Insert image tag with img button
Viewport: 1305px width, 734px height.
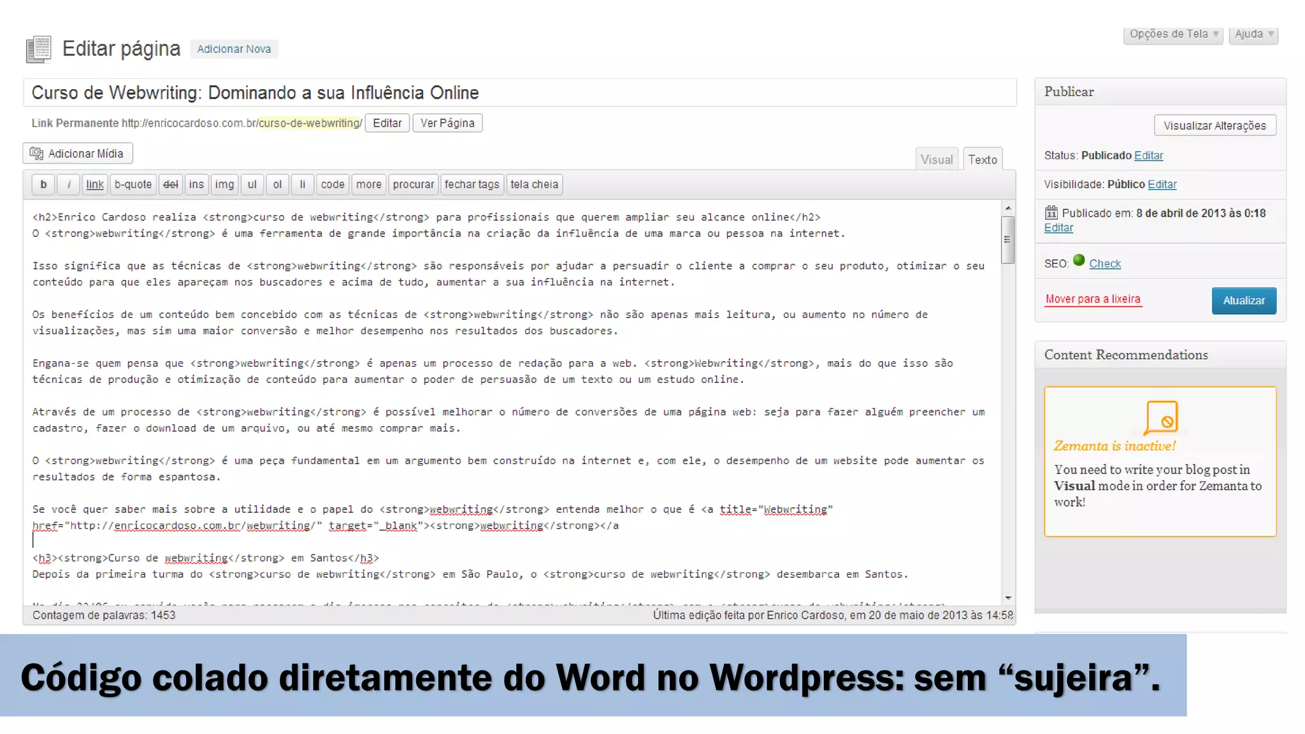pos(224,184)
